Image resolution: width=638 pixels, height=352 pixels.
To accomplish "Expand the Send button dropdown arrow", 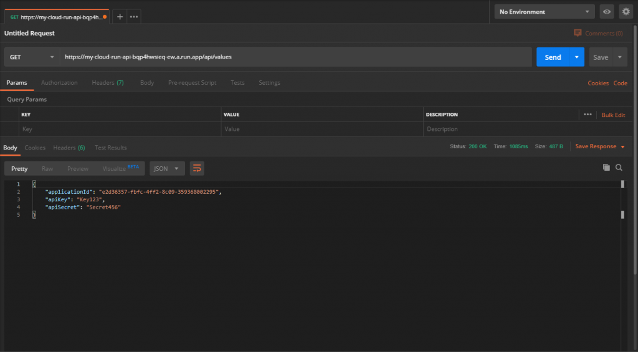I will pos(576,57).
